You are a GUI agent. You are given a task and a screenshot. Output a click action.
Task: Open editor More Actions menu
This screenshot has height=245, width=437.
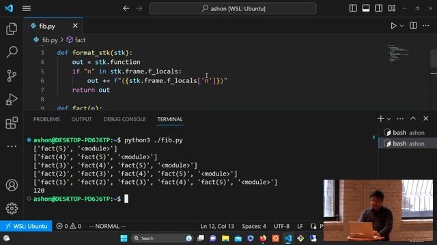425,25
